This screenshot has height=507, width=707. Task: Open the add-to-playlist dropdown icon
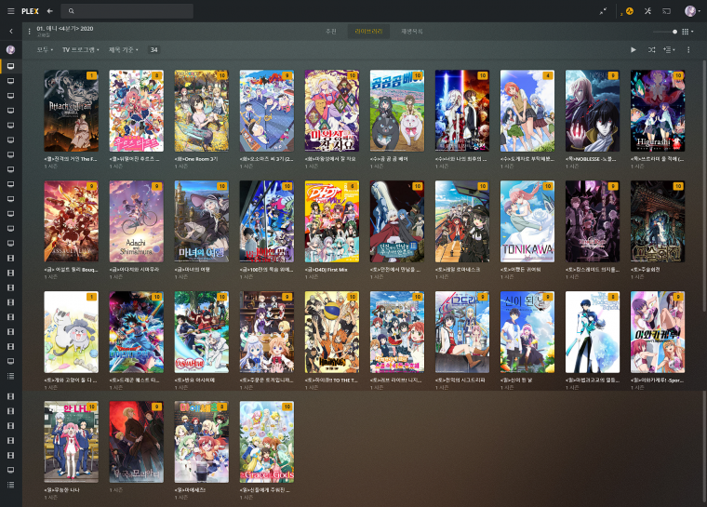(x=669, y=49)
